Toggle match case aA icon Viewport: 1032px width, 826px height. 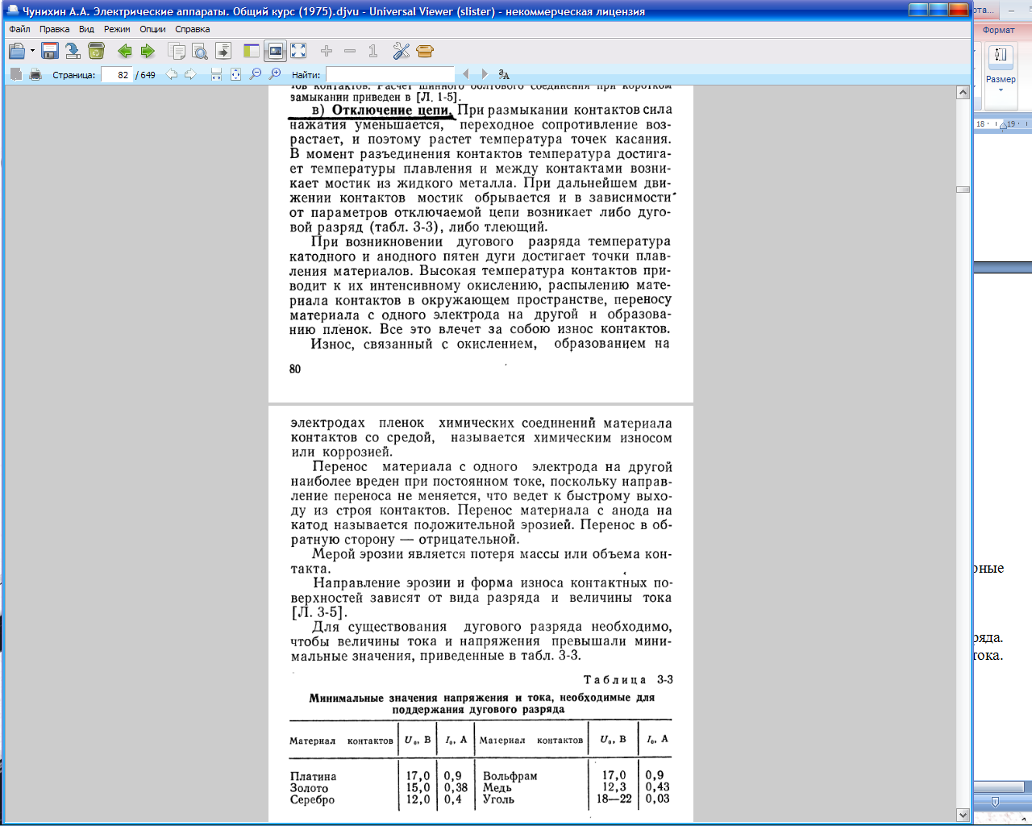504,74
